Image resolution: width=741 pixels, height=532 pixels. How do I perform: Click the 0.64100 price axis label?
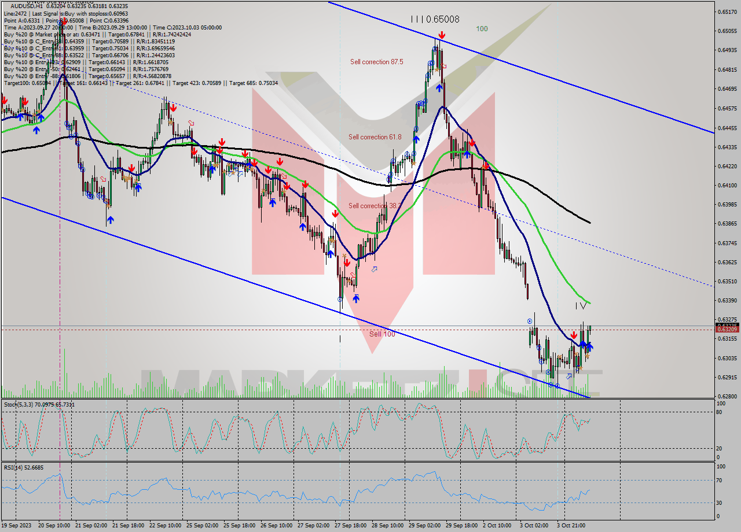[x=728, y=185]
